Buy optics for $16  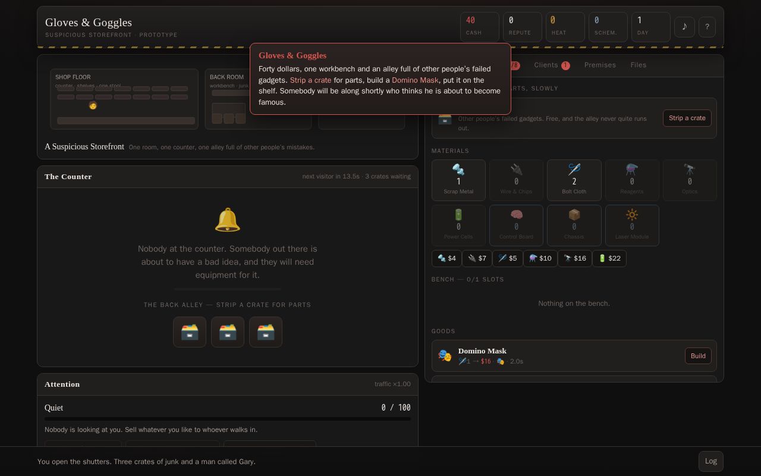click(x=575, y=258)
